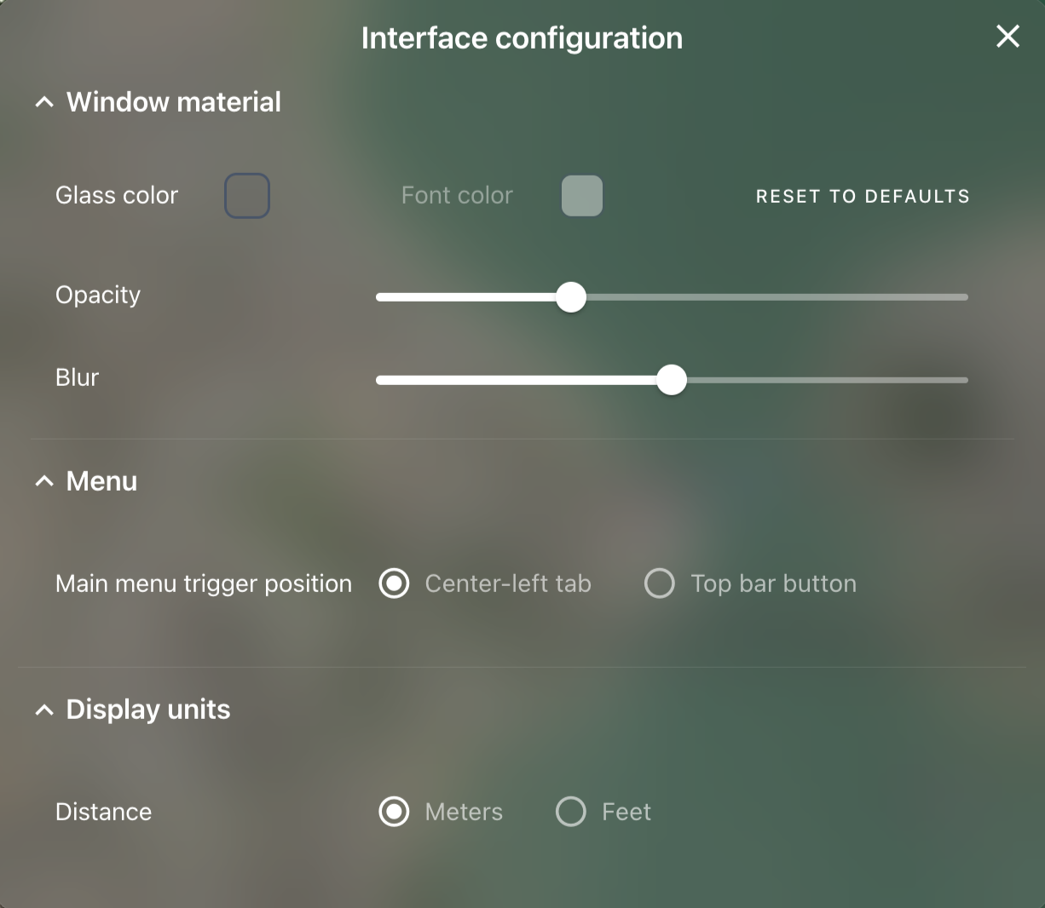Viewport: 1045px width, 908px height.
Task: Click Reset to Defaults
Action: [x=862, y=195]
